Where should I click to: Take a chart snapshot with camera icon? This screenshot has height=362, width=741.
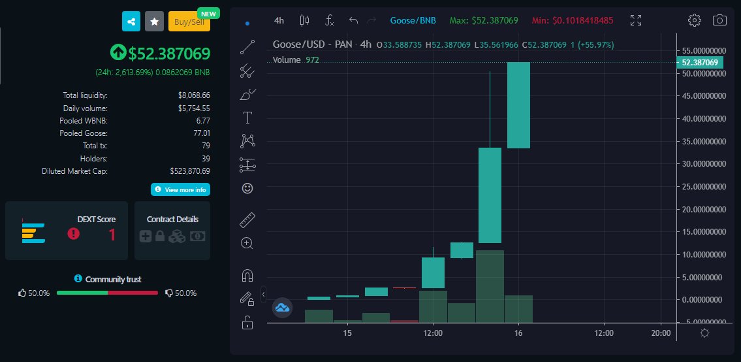click(719, 20)
